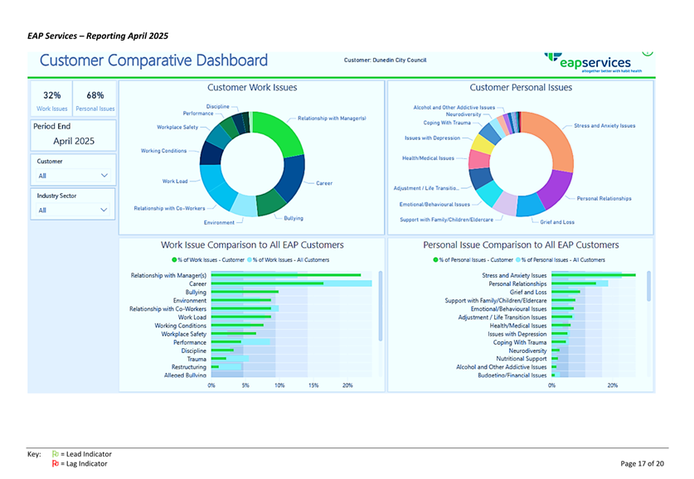Click the green Lead Indicator flag icon
Screen dimensions: 694x479
(x=56, y=454)
